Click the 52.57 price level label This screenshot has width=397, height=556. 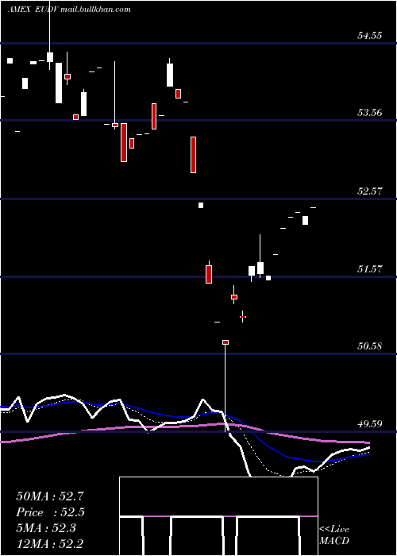click(369, 191)
